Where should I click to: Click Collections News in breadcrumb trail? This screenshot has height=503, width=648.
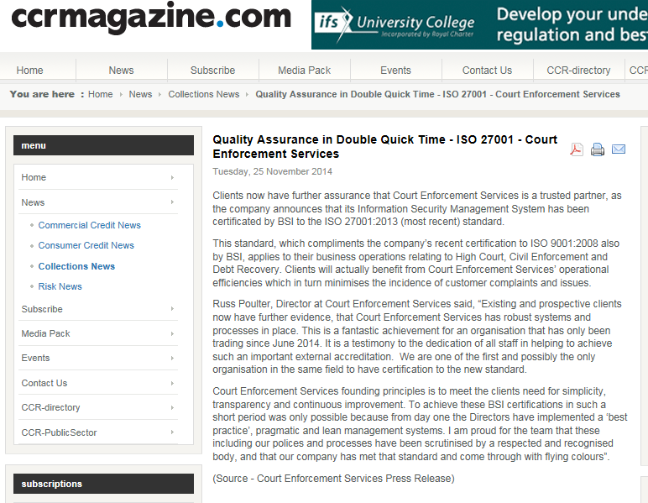click(204, 94)
